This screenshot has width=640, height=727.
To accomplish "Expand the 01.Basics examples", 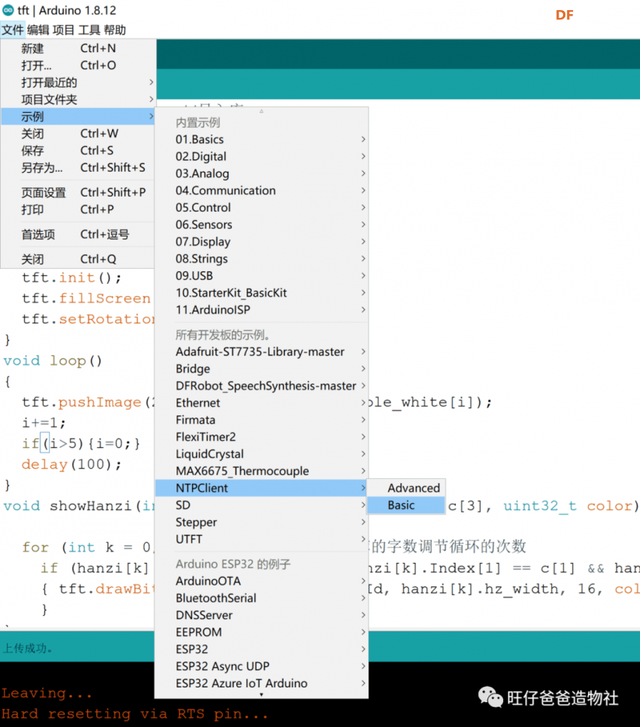I will [x=261, y=139].
